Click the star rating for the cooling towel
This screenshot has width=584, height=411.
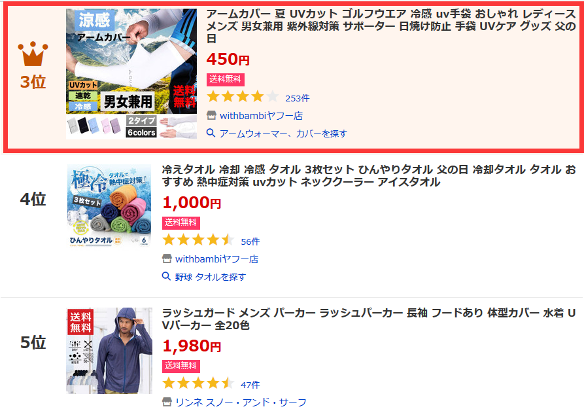pos(198,240)
